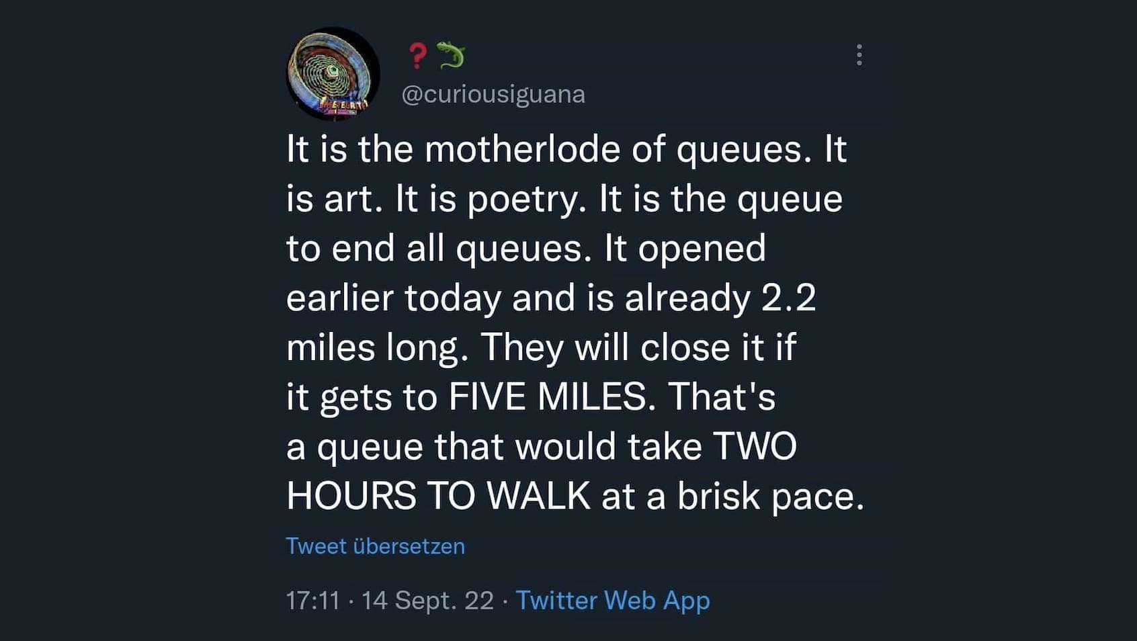Click the red question mark emoji
Screen dimensions: 1137x641
(417, 56)
